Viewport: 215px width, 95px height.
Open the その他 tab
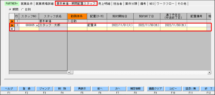coord(182,4)
